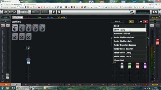Solo channel 1 with SOLO button
Screen dimensions: 161x90
(8, 25)
